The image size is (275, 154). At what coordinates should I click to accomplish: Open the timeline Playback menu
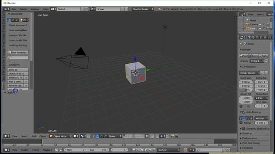pos(47,150)
